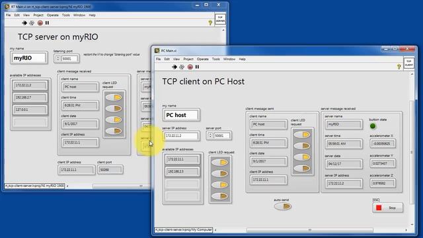Screen dimensions: 423x238
Task: Select 172.22.11.2 in myRIO available IP addresses
Action: pos(30,85)
